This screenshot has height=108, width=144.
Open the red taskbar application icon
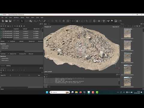(x=93, y=92)
